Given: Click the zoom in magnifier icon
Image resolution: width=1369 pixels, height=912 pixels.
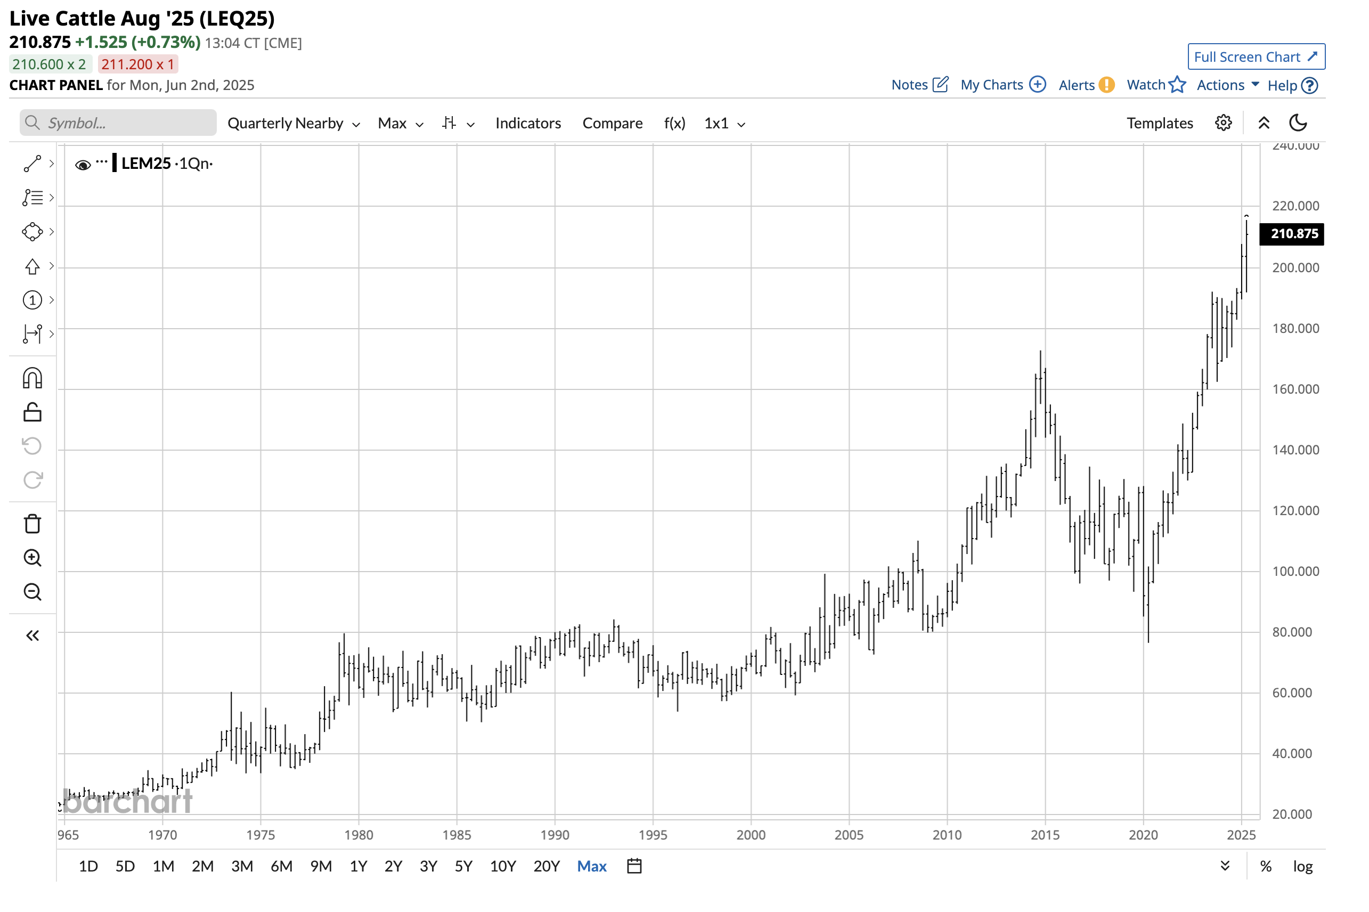Looking at the screenshot, I should [x=32, y=558].
